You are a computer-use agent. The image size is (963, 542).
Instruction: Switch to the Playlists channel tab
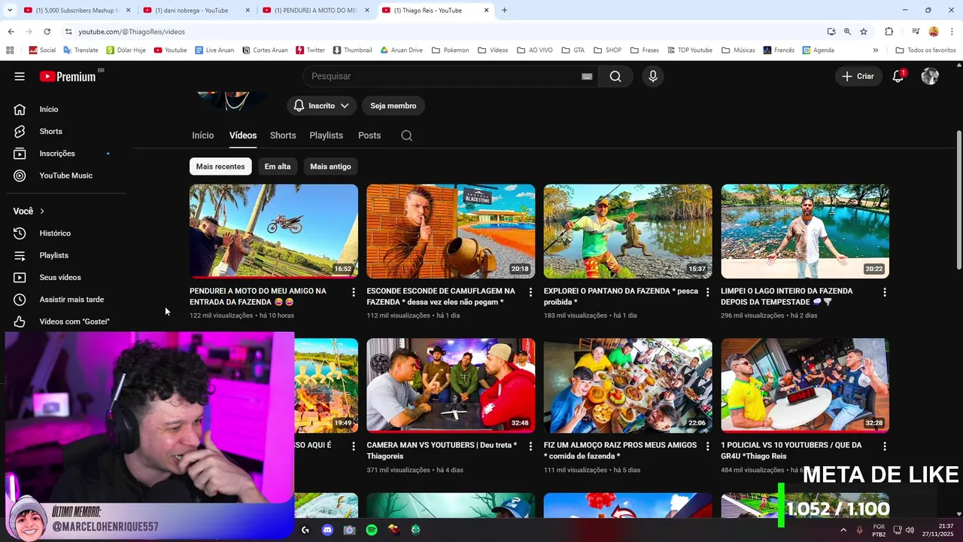326,135
